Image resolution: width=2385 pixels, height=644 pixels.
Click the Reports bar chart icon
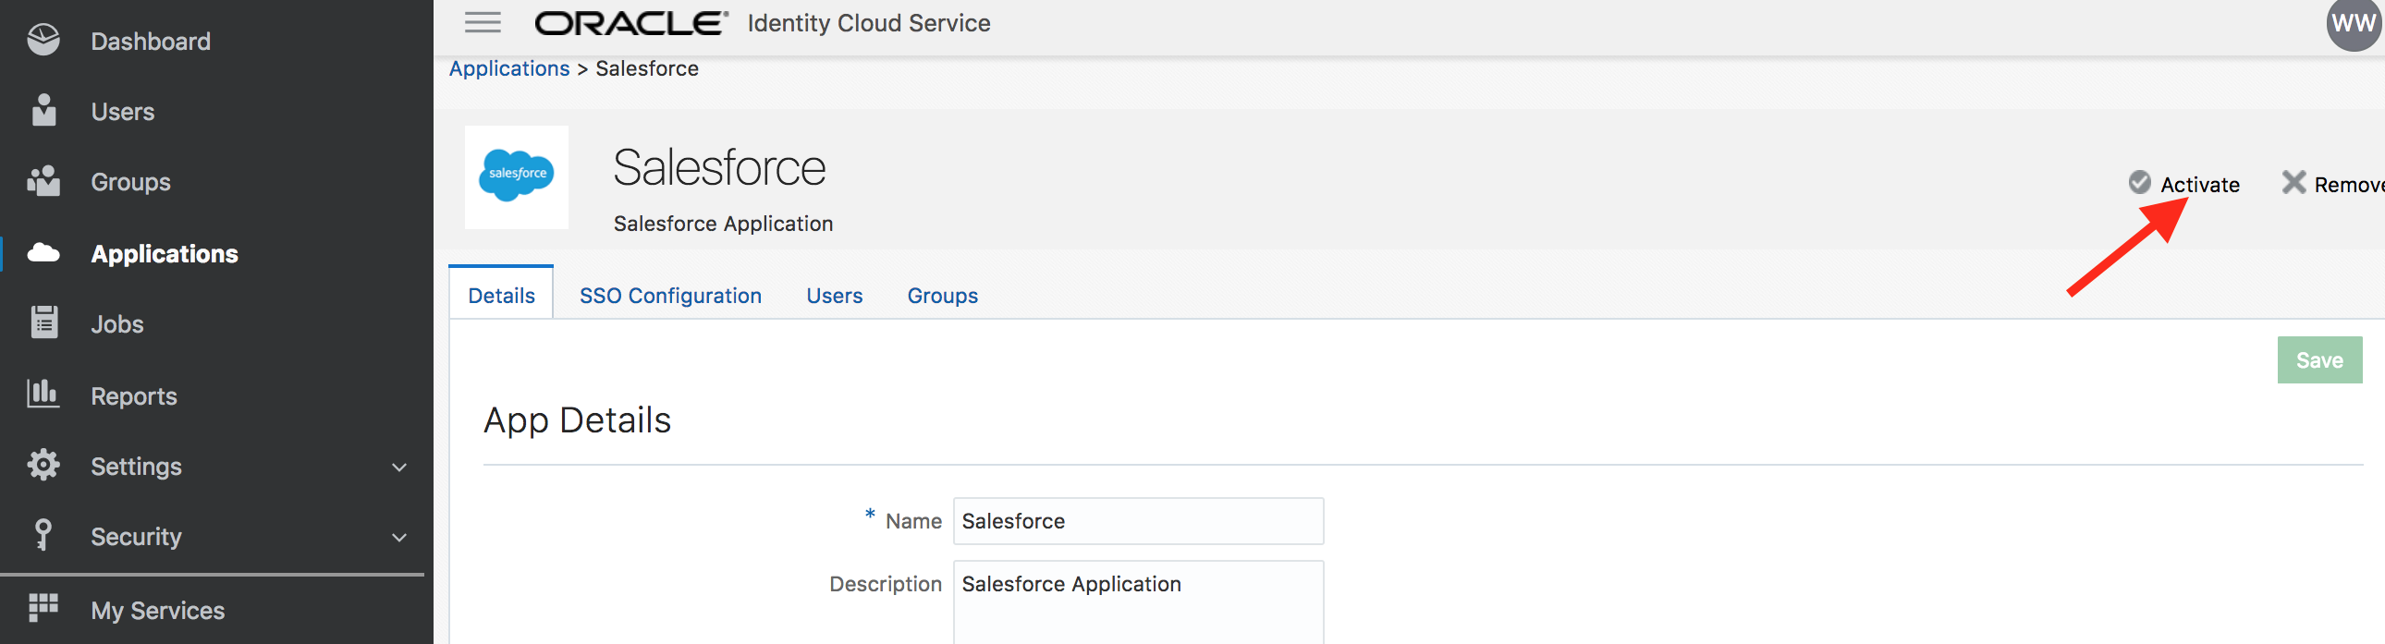click(43, 394)
